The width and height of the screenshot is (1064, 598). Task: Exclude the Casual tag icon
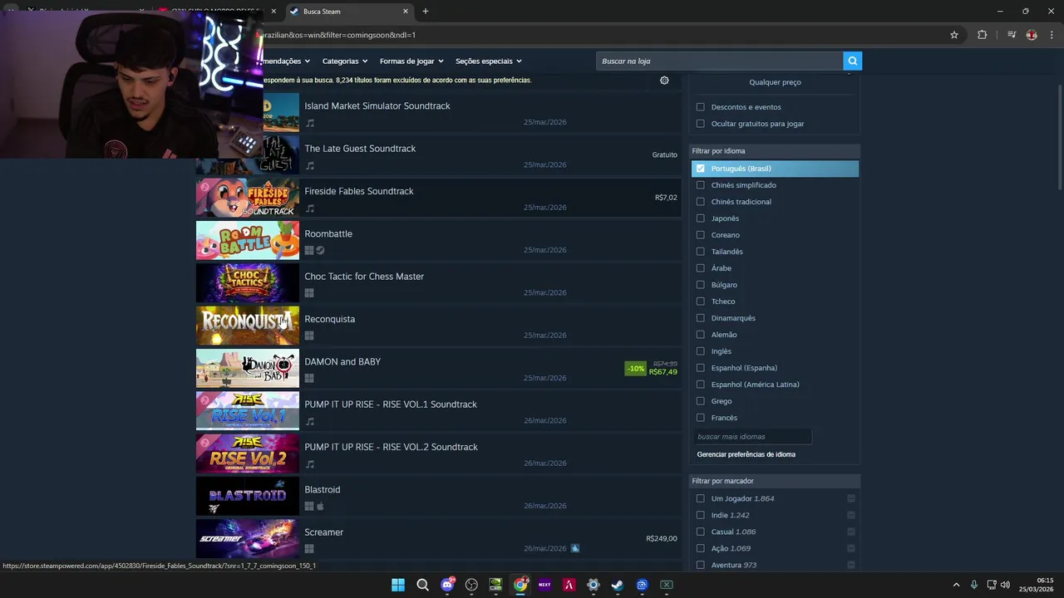[x=851, y=532]
